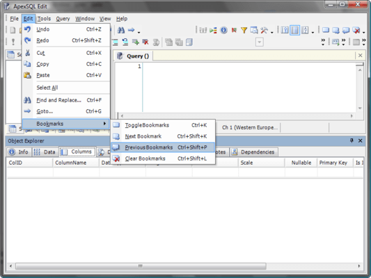Click the clipboard Paste icon in menu
This screenshot has height=278, width=371.
click(x=27, y=75)
